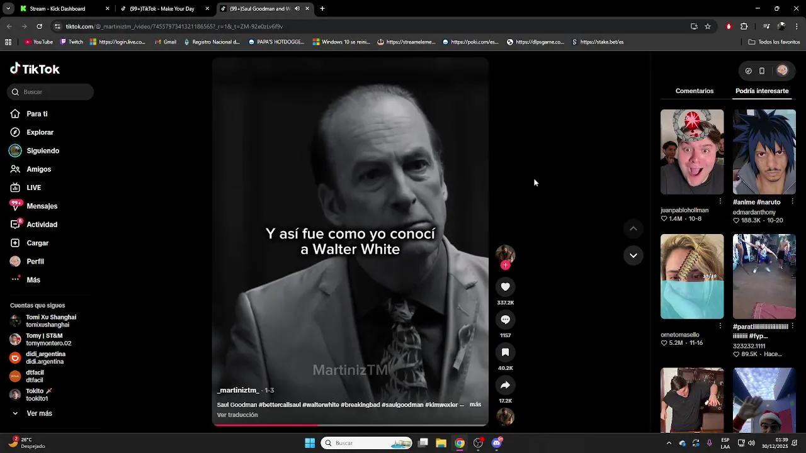This screenshot has height=453, width=806.
Task: Click the #breakingbad hashtag
Action: [x=360, y=405]
